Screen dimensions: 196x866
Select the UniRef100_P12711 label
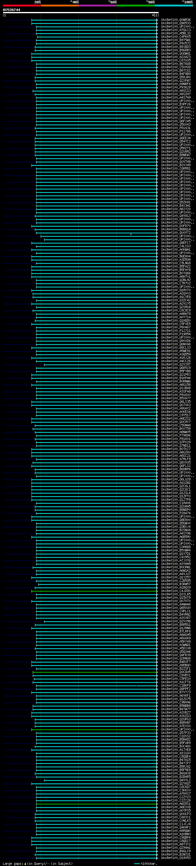coord(175,331)
